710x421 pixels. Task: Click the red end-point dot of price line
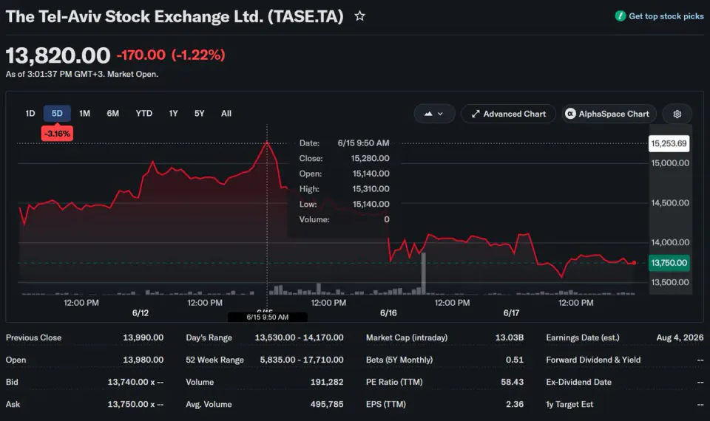[635, 263]
